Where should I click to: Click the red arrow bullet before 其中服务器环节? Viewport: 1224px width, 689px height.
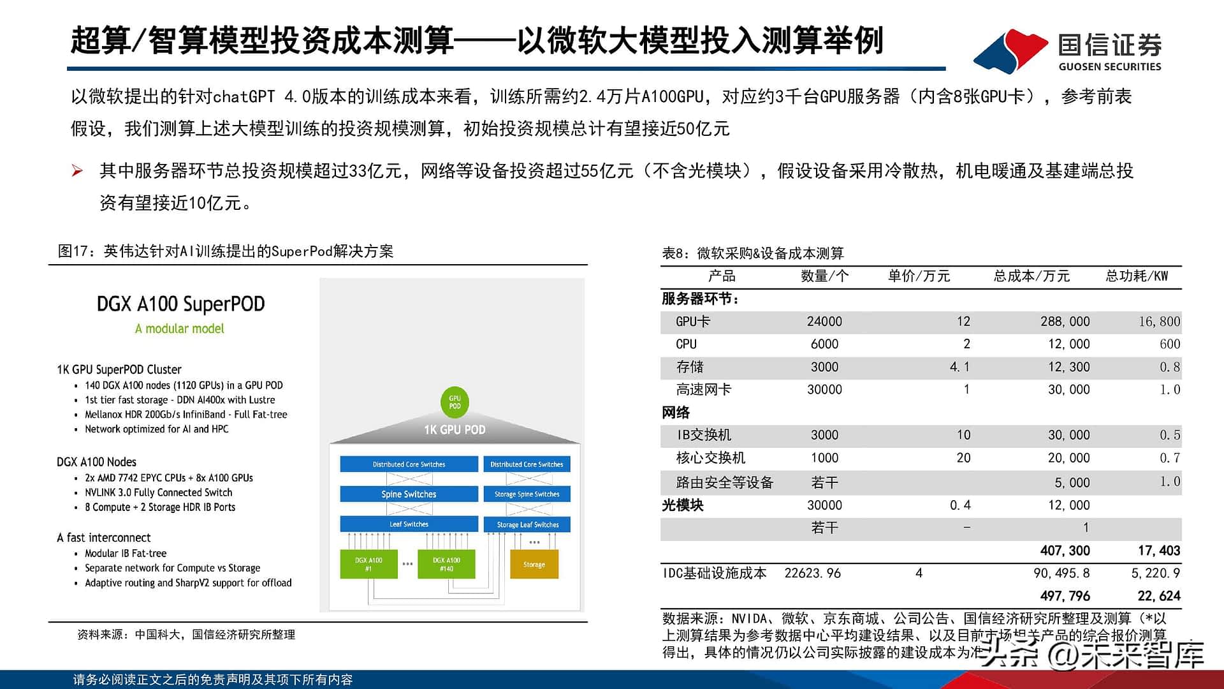[x=77, y=171]
